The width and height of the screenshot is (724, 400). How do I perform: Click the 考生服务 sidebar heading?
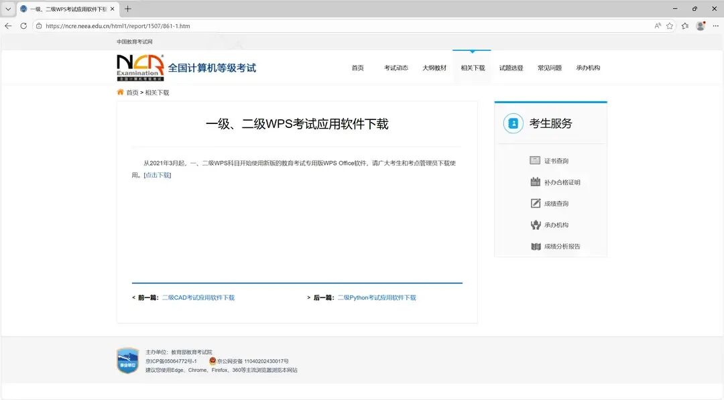point(550,123)
